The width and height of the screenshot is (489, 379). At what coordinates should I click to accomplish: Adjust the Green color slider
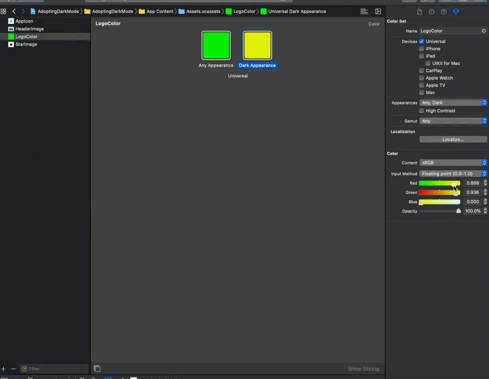pyautogui.click(x=439, y=193)
